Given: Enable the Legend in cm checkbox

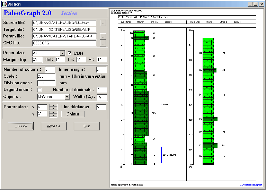Looking at the screenshot, I should [39, 90].
